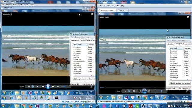
Task: Toggle shuffle in the VirtualBox window player
Action: (x=29, y=87)
